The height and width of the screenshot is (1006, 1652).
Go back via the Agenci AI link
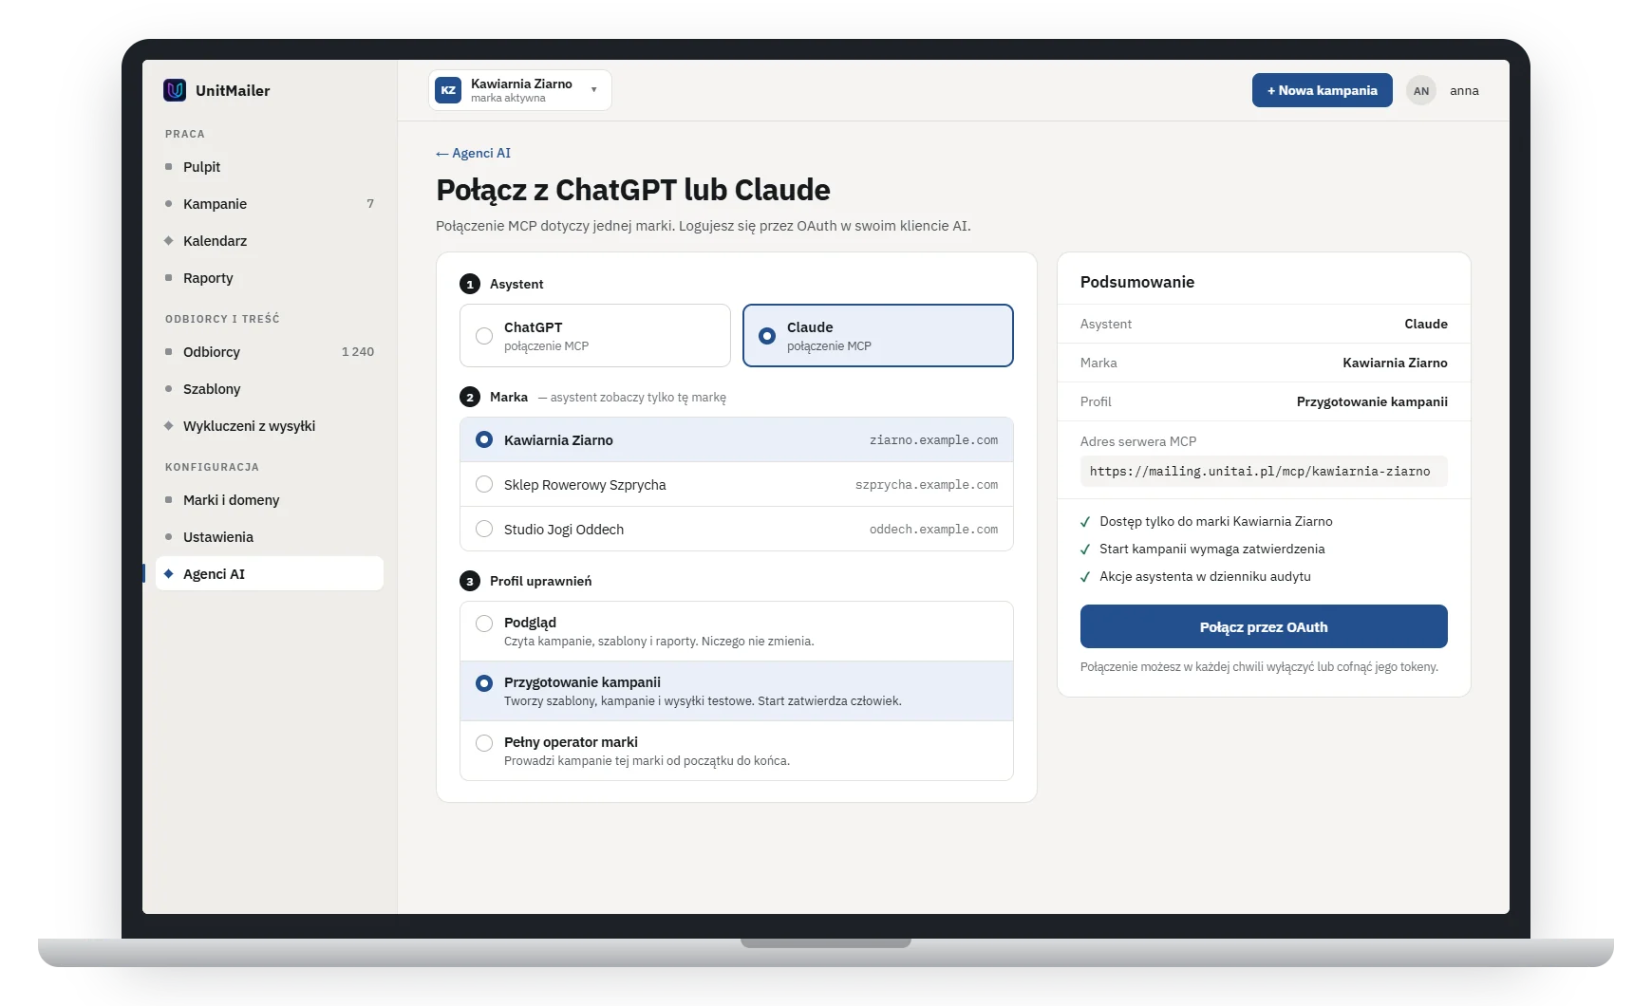coord(473,153)
